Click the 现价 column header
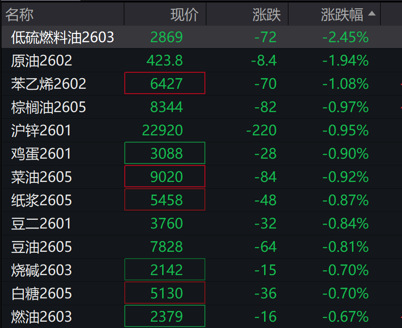402x328 pixels. click(184, 15)
